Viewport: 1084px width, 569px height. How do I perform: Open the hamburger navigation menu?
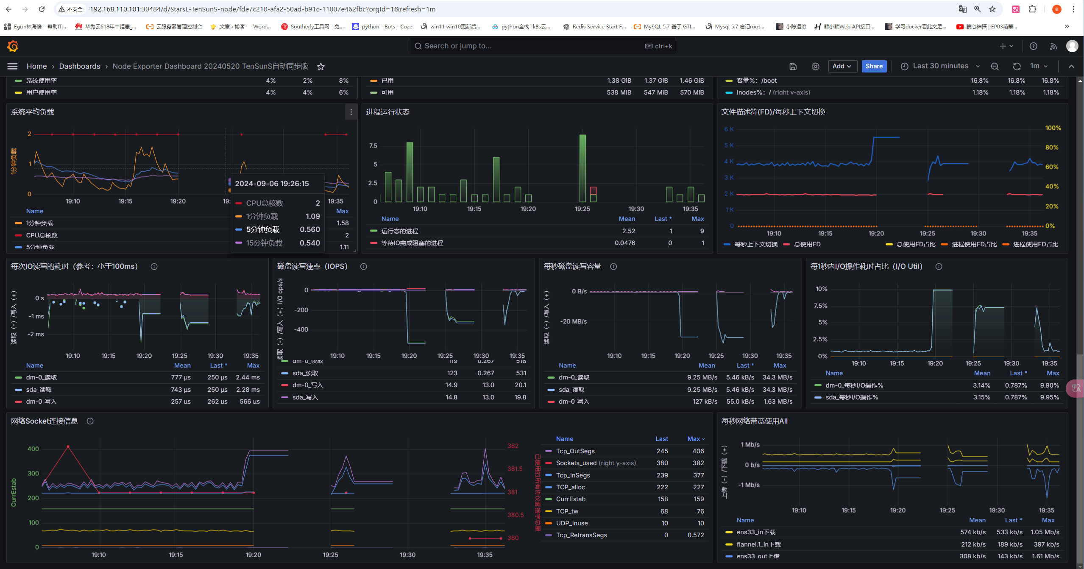pos(13,66)
